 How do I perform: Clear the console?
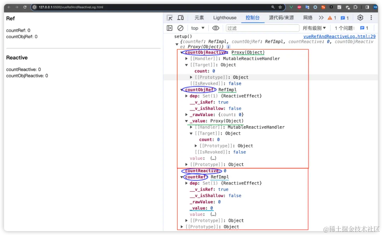click(x=180, y=28)
